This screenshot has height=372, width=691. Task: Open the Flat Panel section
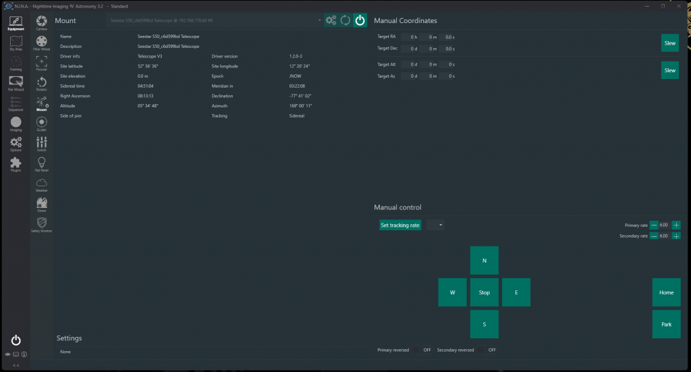(x=41, y=164)
